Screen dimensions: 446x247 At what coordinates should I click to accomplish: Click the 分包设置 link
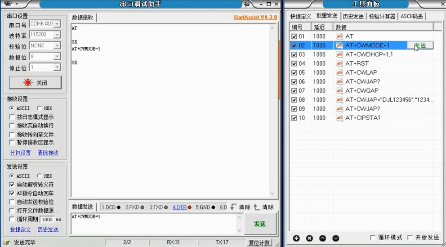(20, 153)
